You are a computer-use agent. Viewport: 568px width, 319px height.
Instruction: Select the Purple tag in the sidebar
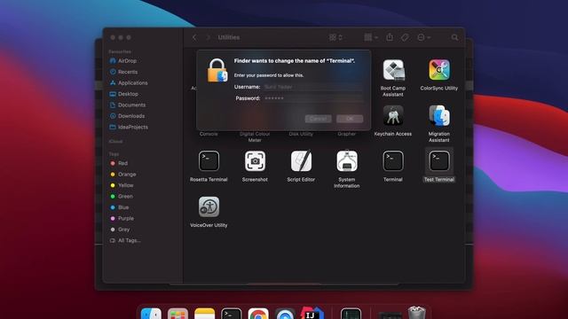coord(122,218)
